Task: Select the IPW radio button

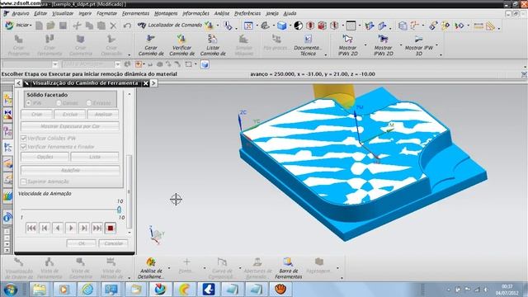Action: 29,103
